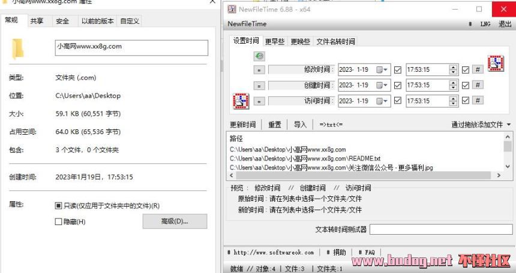Toggle the time checkbox for 修改时间
516x273 pixels.
click(466, 69)
